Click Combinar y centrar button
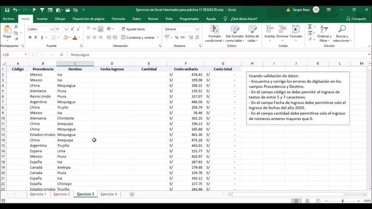Viewport: 372px width, 209px height. [x=138, y=37]
